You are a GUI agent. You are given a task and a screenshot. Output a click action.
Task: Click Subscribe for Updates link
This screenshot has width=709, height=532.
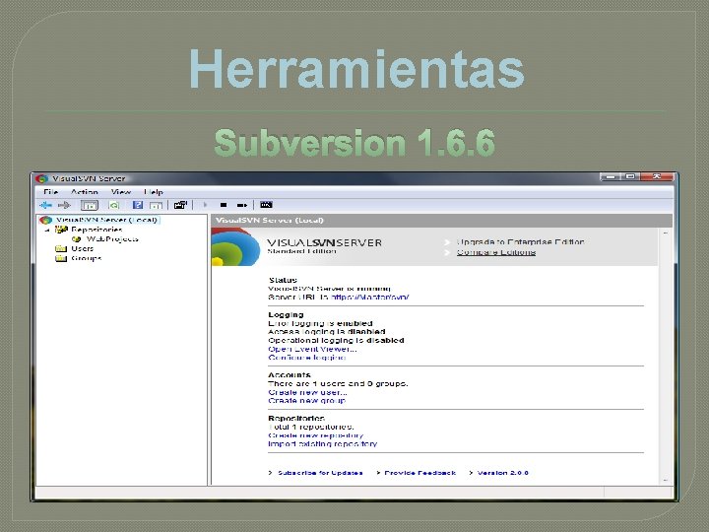(x=320, y=473)
